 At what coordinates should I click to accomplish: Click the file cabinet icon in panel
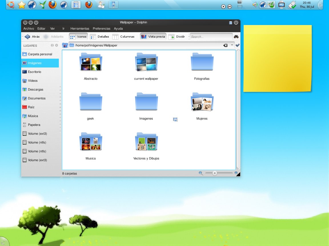tap(76, 5)
